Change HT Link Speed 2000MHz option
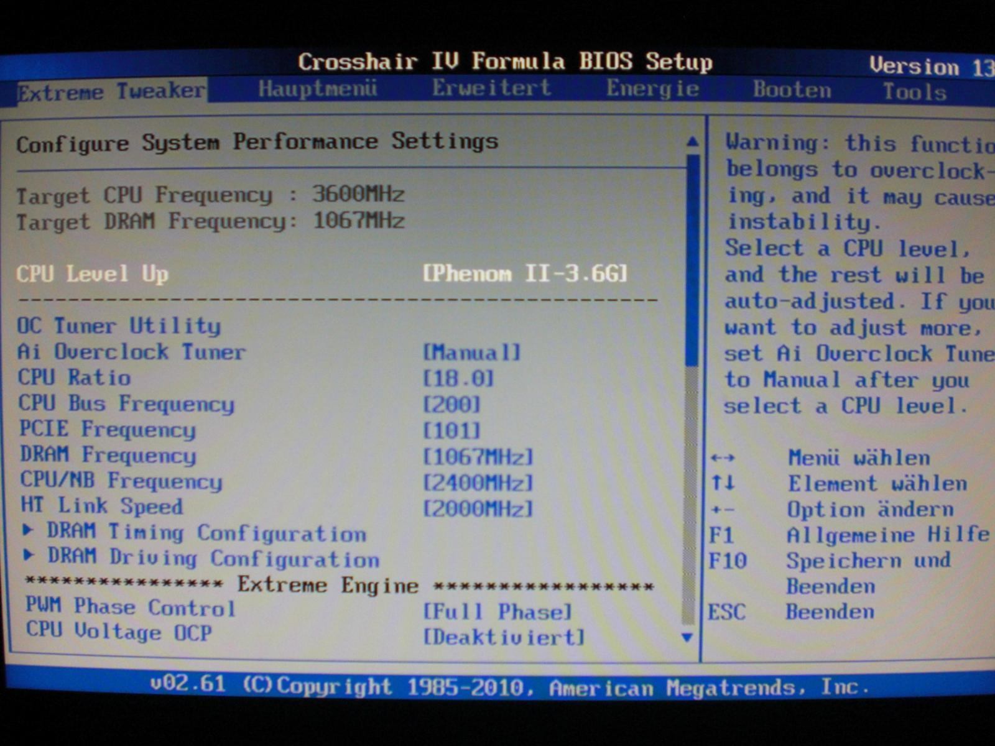Image resolution: width=995 pixels, height=746 pixels. point(478,509)
